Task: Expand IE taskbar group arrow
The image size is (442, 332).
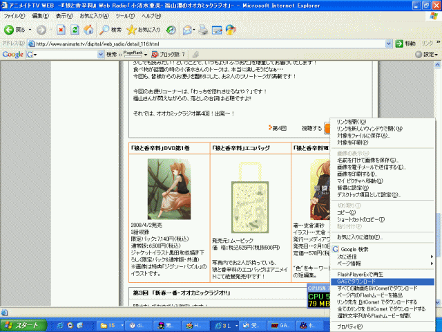Action: [x=236, y=326]
